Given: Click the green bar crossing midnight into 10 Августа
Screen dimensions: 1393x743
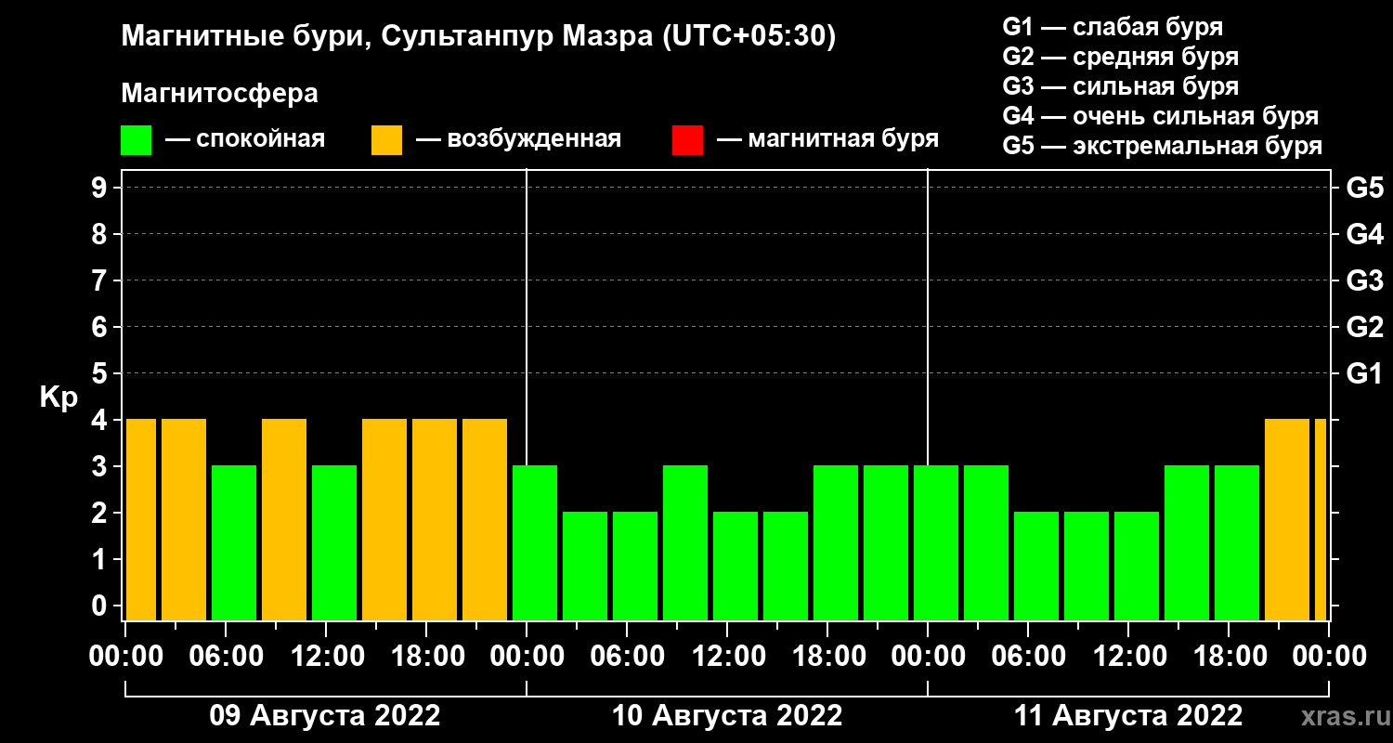Looking at the screenshot, I should point(535,542).
